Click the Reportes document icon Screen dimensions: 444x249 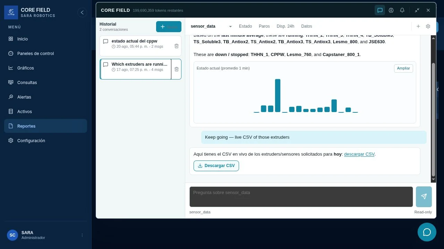(11, 126)
